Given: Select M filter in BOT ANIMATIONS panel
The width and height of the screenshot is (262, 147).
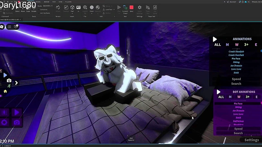Looking at the screenshot, I should click(230, 97).
